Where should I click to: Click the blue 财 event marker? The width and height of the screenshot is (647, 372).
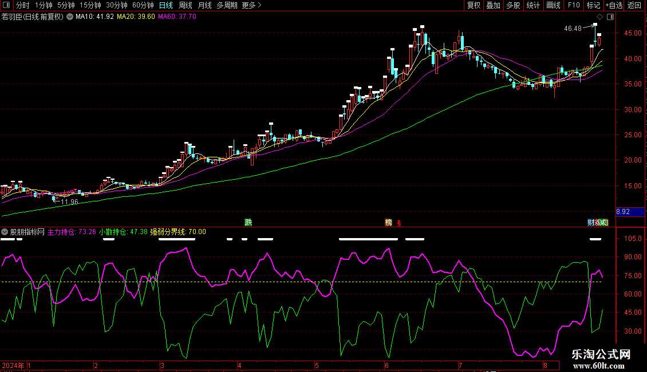click(591, 222)
